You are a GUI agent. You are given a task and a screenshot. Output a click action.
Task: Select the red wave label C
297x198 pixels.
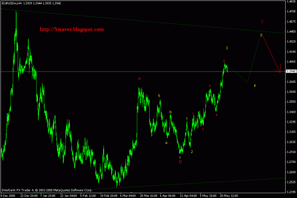point(262,21)
